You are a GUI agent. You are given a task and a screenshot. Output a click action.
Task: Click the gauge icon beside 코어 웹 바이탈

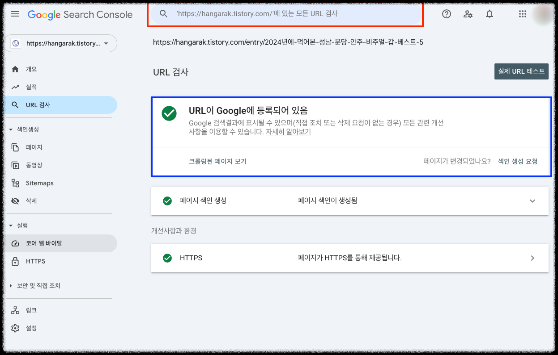(x=15, y=243)
